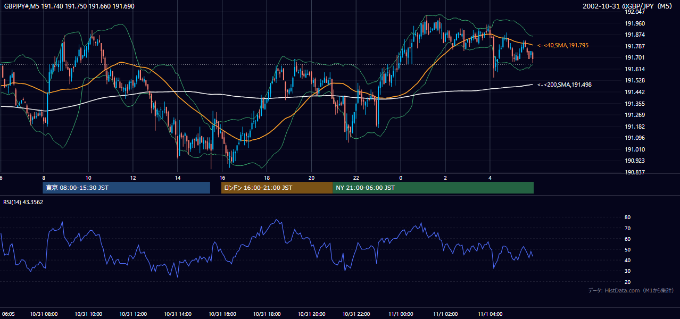Click price axis value 191.874

(x=635, y=35)
